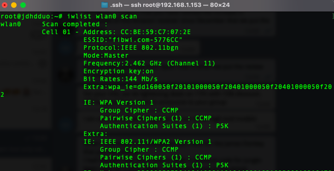This screenshot has width=334, height=171.
Task: Click the Mode:Master line
Action: (106, 56)
